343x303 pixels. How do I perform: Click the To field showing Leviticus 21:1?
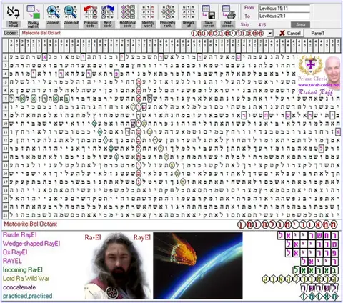[x=284, y=16]
